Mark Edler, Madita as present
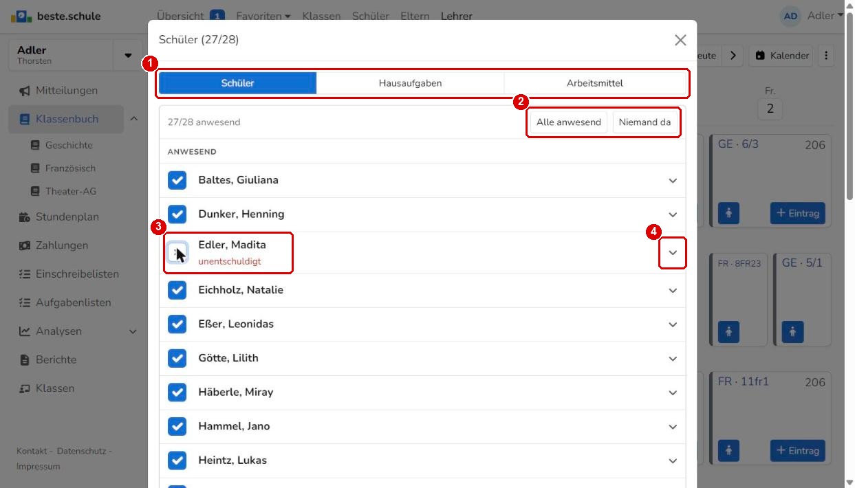The width and height of the screenshot is (855, 488). pyautogui.click(x=177, y=252)
